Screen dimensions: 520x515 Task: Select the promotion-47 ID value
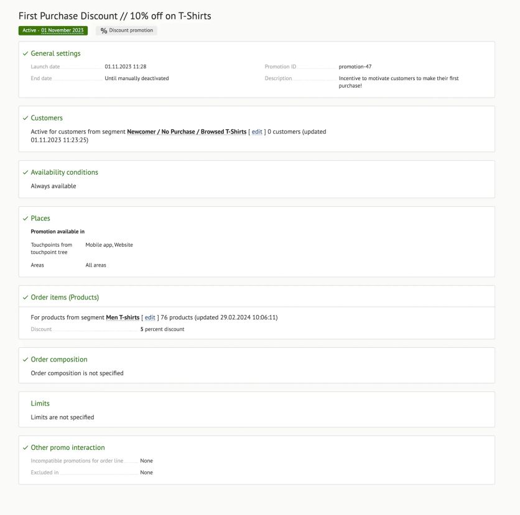[355, 66]
